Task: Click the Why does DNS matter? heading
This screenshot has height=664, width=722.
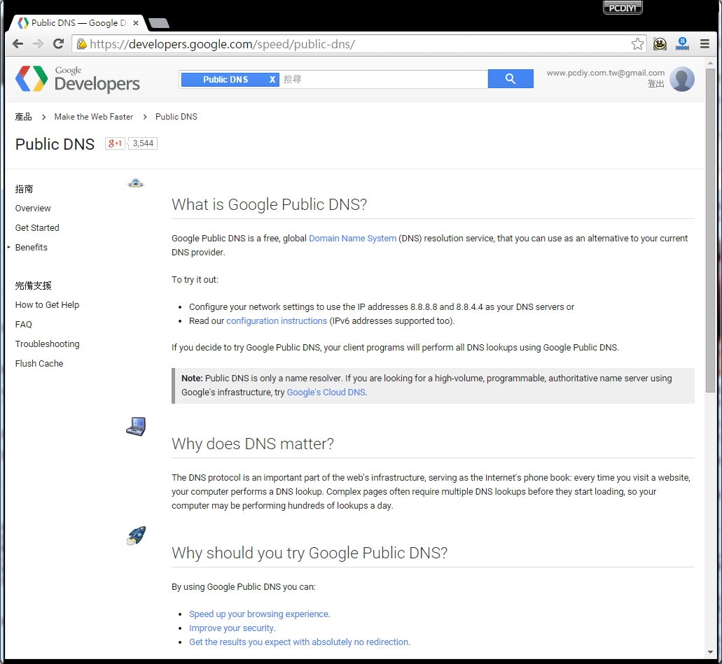Action: [x=252, y=444]
